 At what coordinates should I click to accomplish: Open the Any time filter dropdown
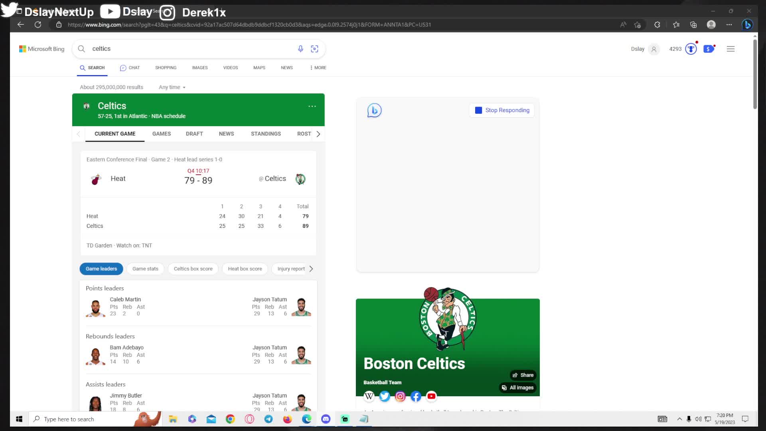[x=172, y=87]
